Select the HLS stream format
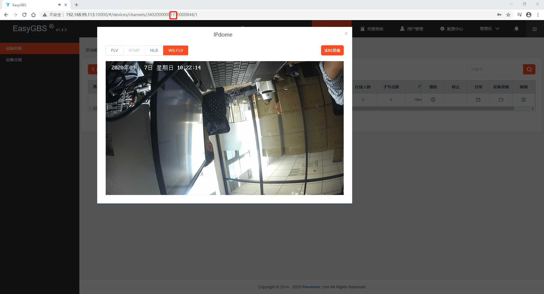This screenshot has height=294, width=544. (154, 50)
